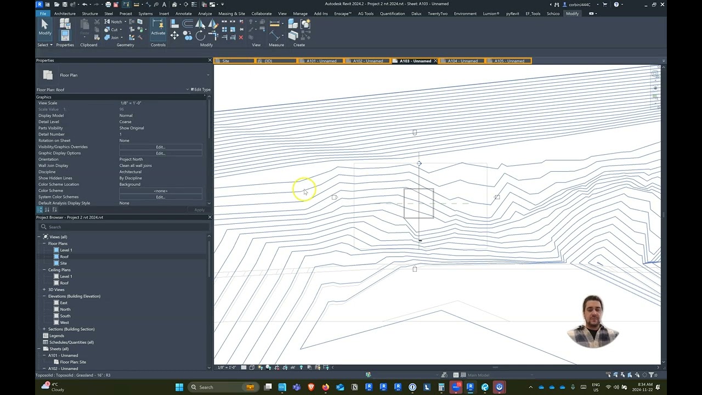Open the File menu

point(43,14)
